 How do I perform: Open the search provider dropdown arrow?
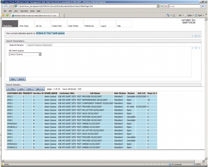point(205,6)
